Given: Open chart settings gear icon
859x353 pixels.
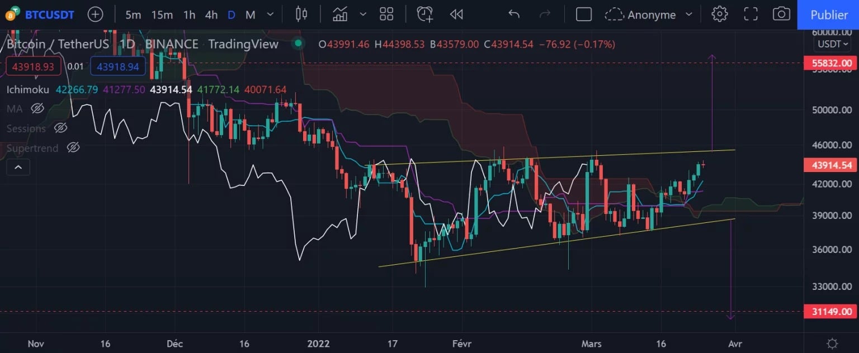Looking at the screenshot, I should [720, 15].
